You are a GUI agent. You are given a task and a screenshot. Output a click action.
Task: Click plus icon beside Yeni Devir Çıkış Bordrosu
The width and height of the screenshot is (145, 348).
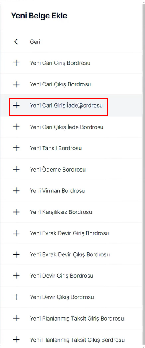coord(16,297)
